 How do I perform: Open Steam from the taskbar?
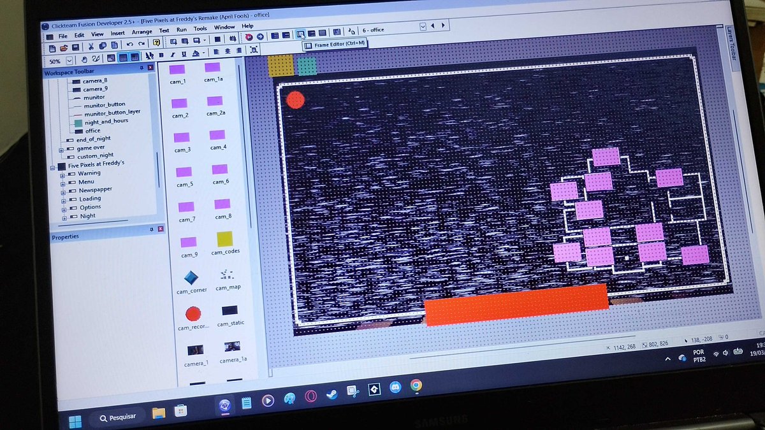332,395
